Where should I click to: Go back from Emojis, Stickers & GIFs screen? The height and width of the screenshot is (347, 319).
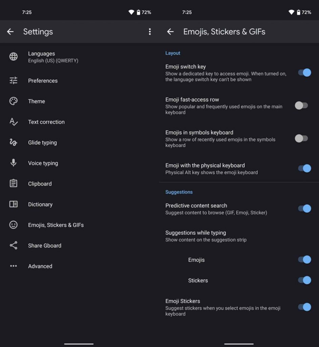170,32
